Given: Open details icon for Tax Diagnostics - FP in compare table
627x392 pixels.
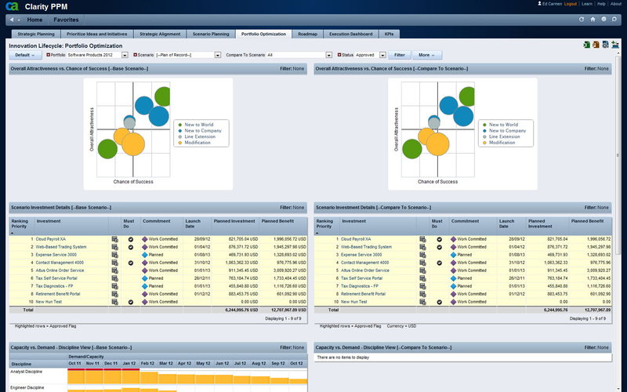Looking at the screenshot, I should tap(422, 286).
